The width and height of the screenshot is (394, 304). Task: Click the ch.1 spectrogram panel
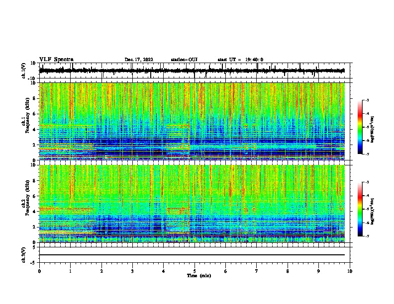click(x=192, y=121)
